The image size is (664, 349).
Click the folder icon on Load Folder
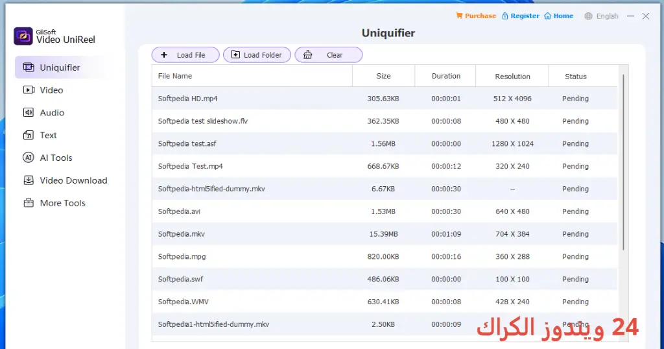coord(235,54)
